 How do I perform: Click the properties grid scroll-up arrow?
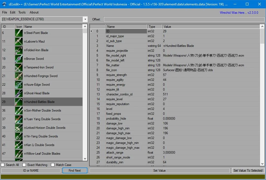(262, 26)
